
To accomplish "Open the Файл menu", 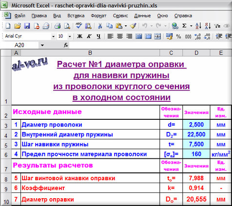I will coord(19,16).
